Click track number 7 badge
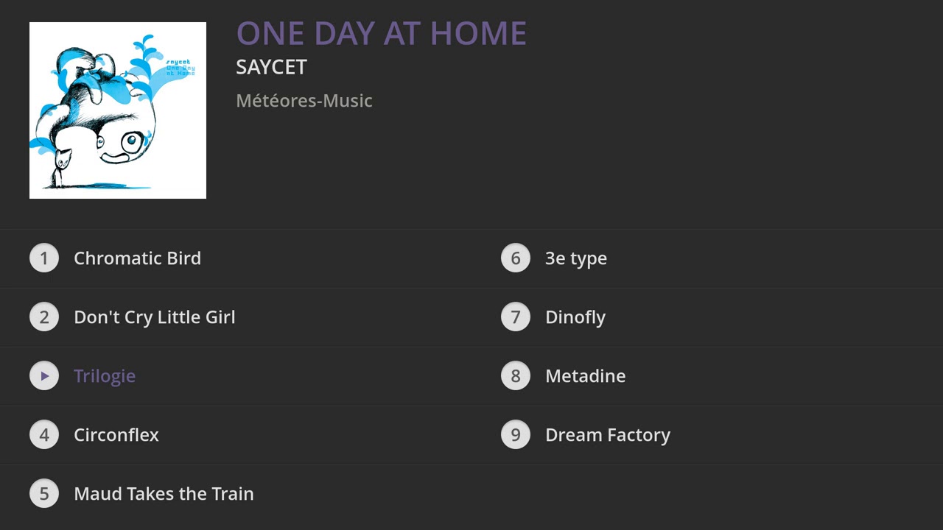The image size is (943, 530). 516,317
